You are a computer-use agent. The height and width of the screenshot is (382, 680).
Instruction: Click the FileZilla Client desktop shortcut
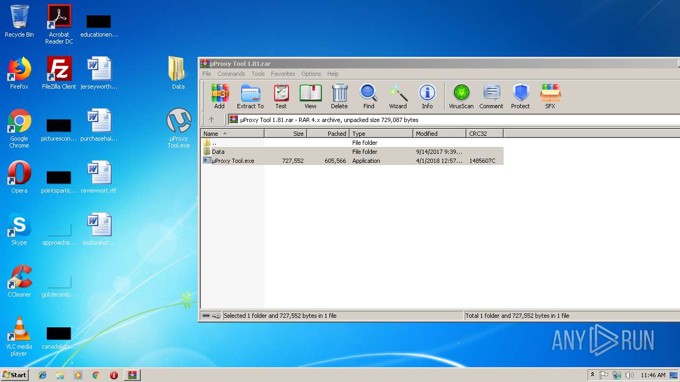59,73
